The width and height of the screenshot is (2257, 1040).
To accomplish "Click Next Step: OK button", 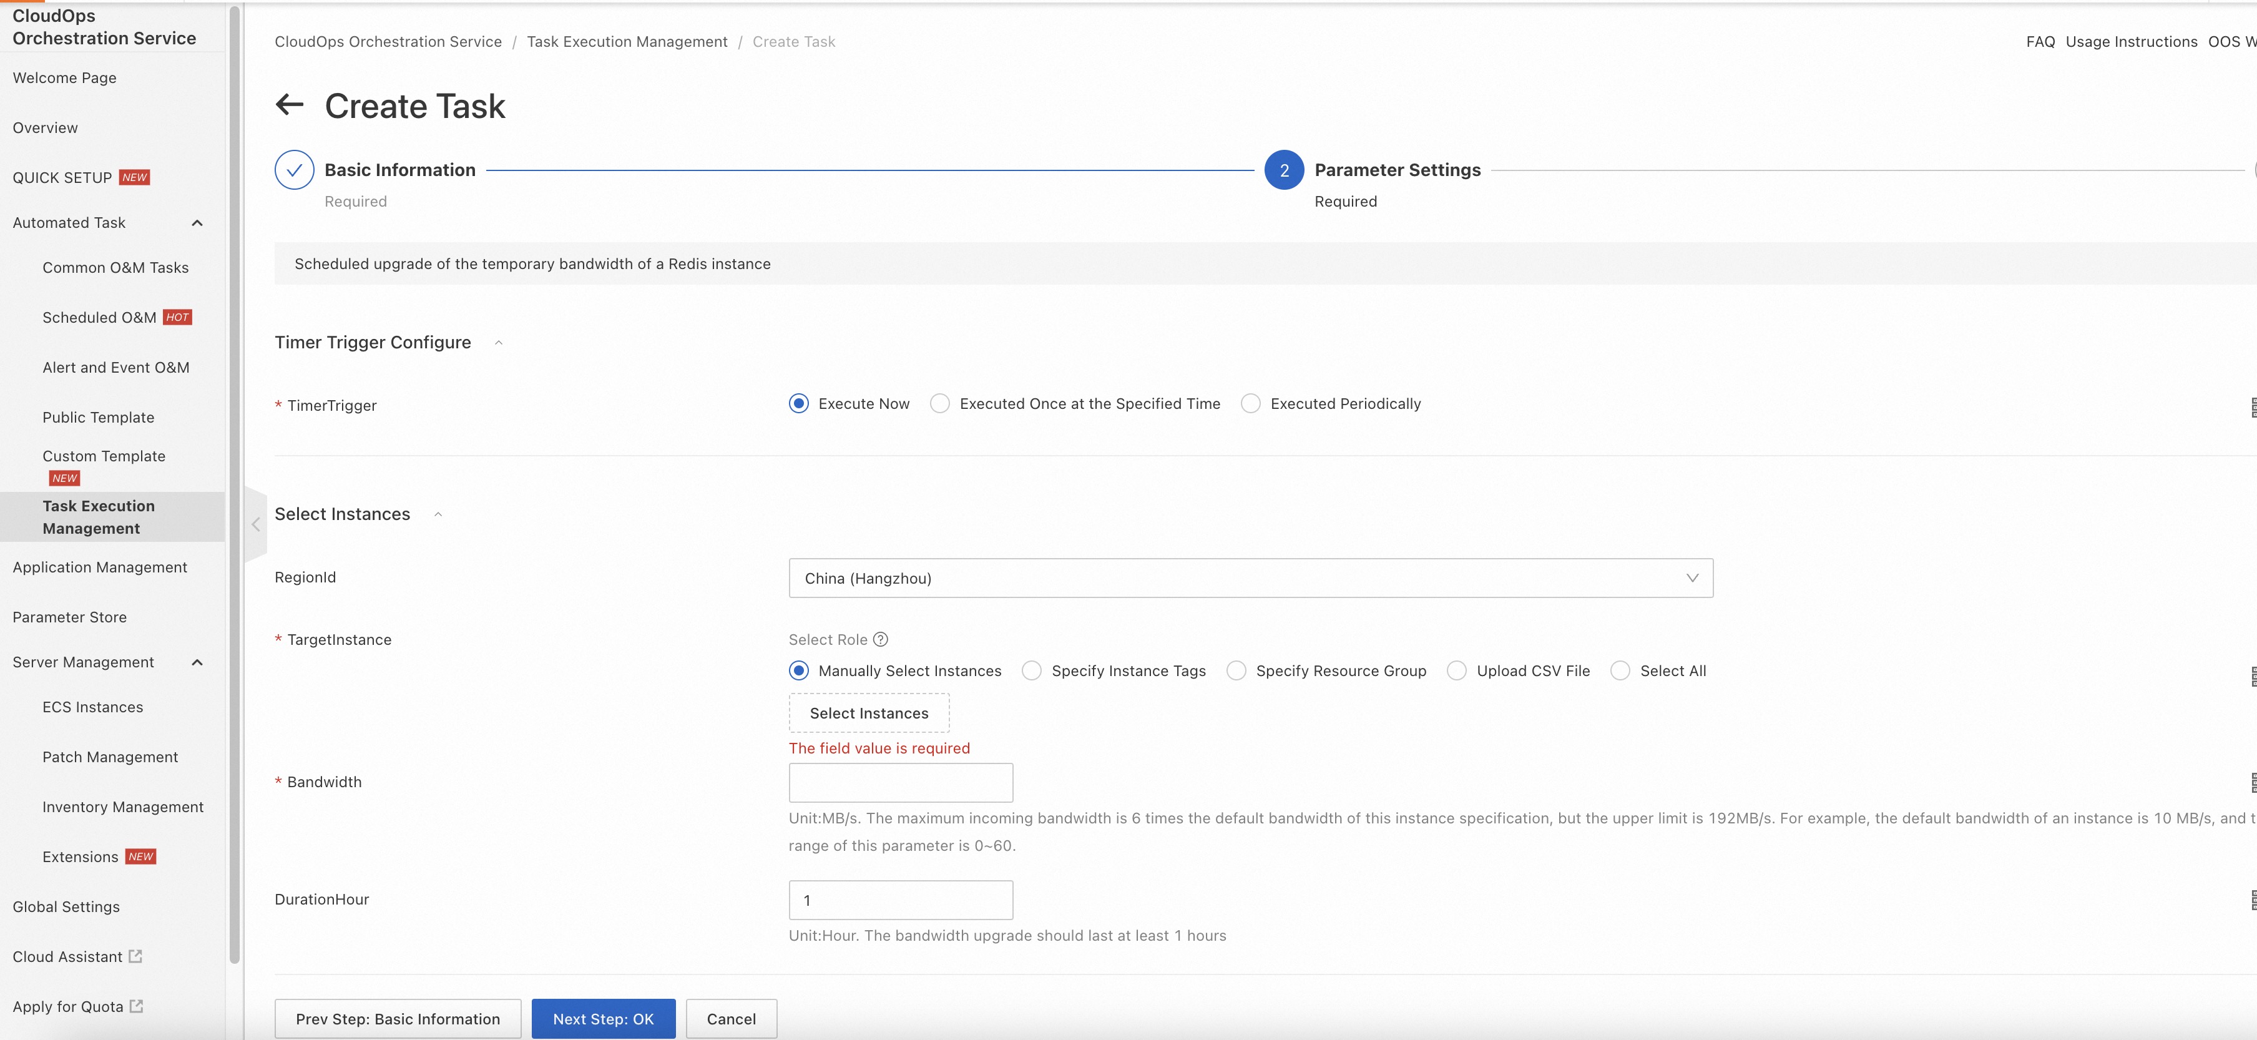I will 603,1019.
